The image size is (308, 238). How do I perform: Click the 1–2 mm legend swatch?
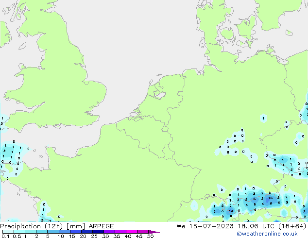31,232
